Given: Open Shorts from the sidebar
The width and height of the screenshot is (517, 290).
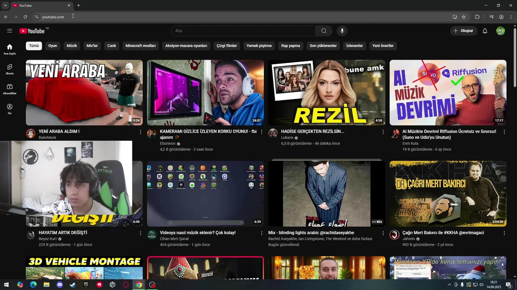Looking at the screenshot, I should [x=10, y=69].
